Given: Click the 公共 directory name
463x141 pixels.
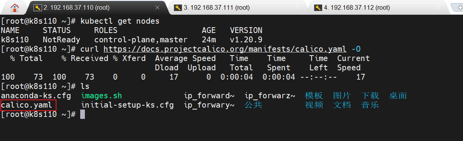Looking at the screenshot, I should coord(254,105).
